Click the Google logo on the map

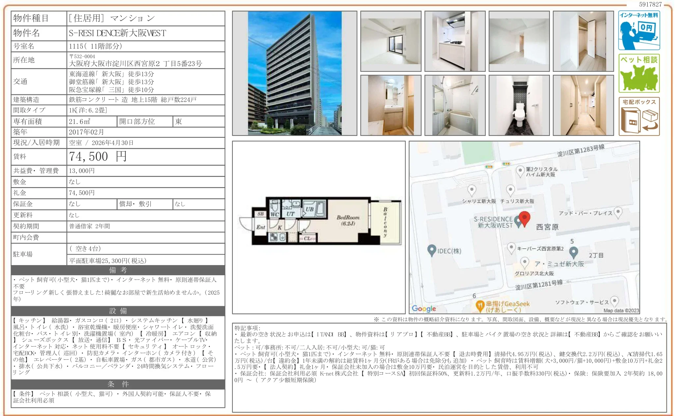pyautogui.click(x=424, y=308)
